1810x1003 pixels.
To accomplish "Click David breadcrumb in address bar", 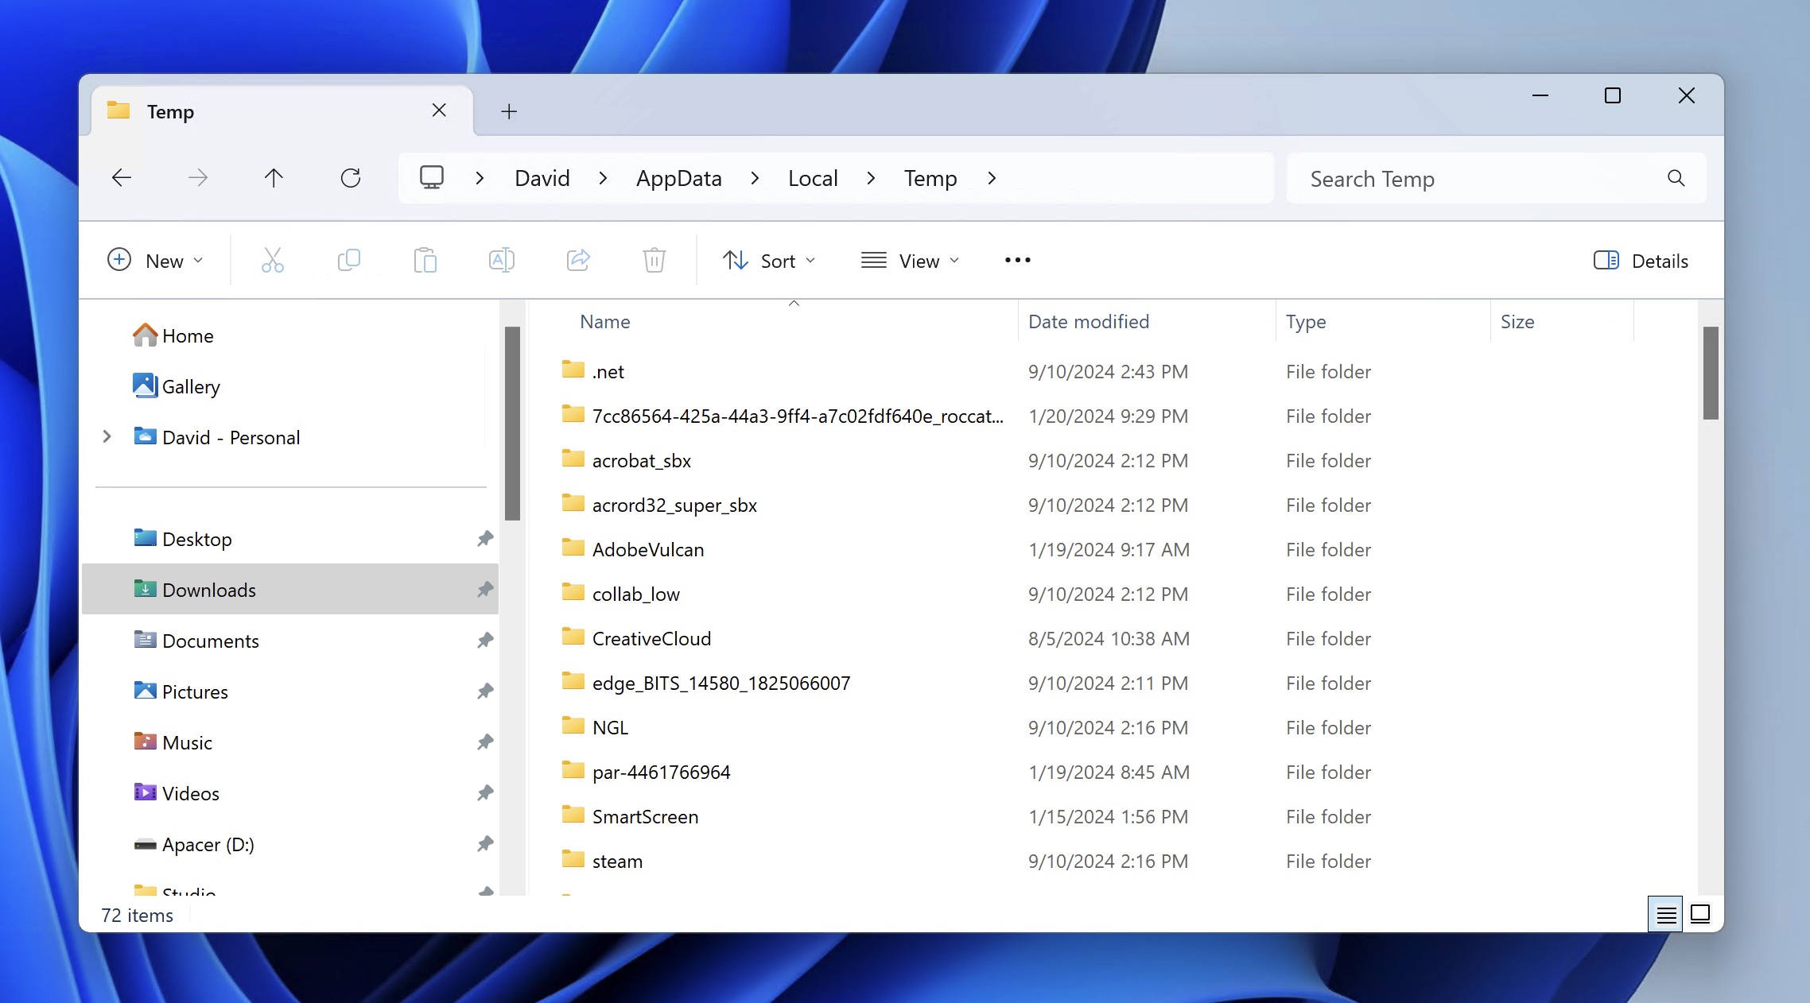I will click(542, 178).
